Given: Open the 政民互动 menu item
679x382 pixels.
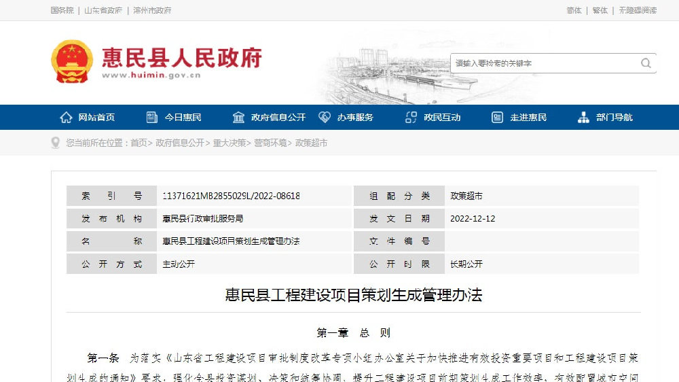Looking at the screenshot, I should pyautogui.click(x=442, y=118).
